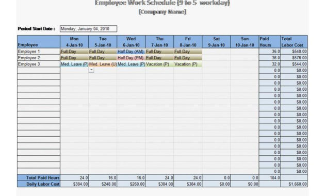Select Employee 3's 32.0 paid hours cell
325x196 pixels.
(270, 64)
